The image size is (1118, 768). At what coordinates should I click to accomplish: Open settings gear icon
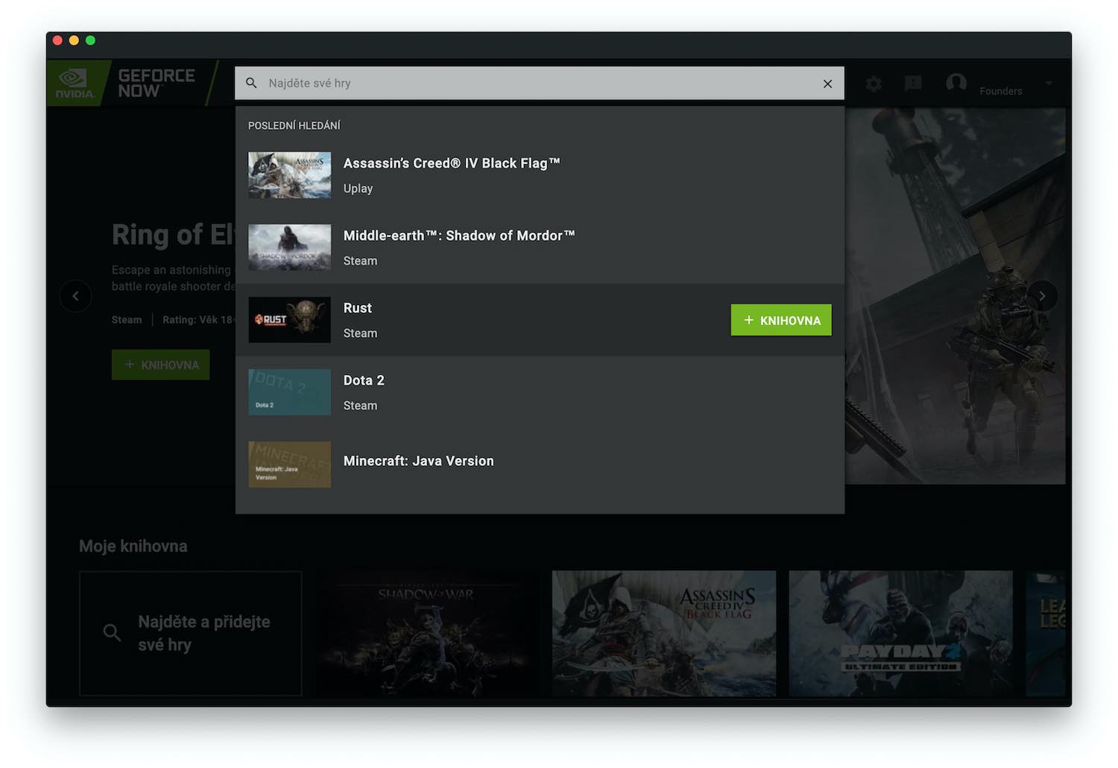(x=874, y=84)
